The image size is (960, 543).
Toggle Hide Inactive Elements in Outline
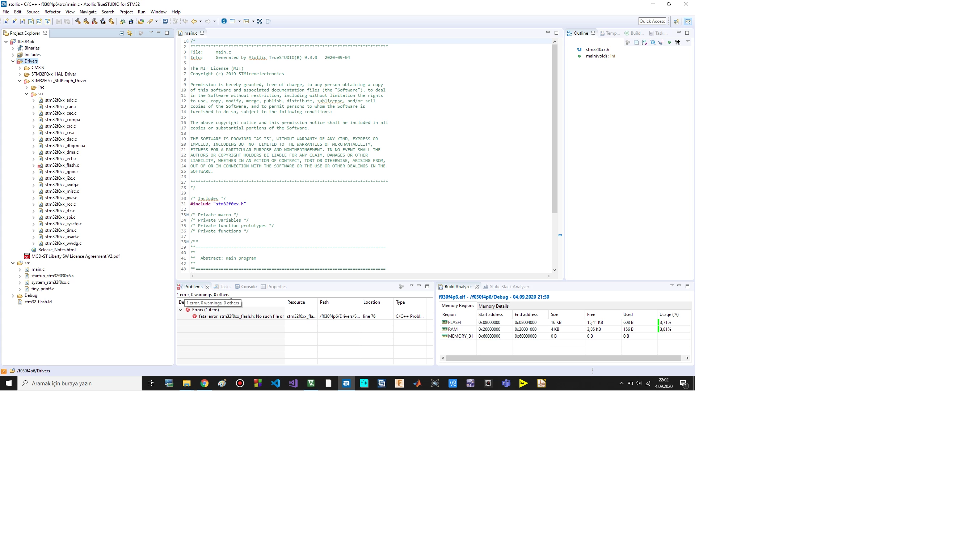[x=678, y=43]
